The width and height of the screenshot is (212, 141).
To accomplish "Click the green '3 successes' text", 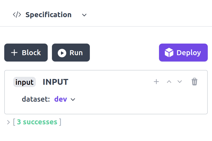I will (x=37, y=122).
